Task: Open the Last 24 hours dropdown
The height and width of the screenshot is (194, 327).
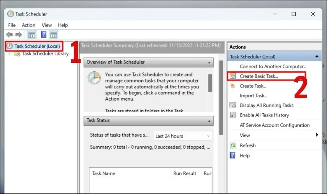Action: point(183,136)
